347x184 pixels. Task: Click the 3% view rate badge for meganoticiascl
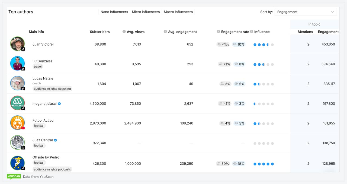pyautogui.click(x=239, y=104)
